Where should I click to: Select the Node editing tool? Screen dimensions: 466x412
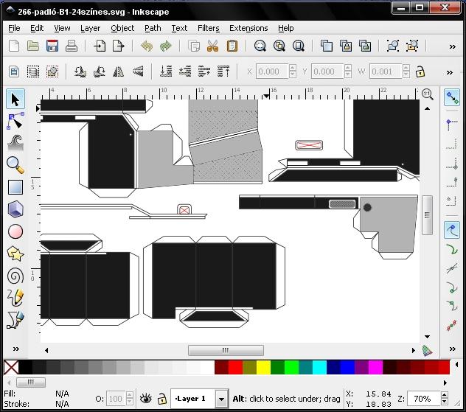click(15, 121)
